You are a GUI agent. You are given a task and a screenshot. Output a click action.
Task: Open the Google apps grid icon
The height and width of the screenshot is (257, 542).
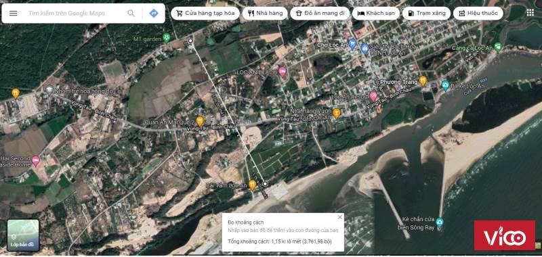point(530,13)
